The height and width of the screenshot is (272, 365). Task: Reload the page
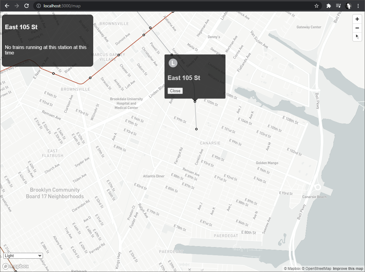[x=27, y=6]
